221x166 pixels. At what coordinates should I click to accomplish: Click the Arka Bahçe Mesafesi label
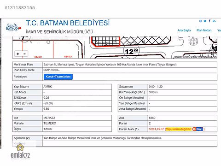point(133,109)
